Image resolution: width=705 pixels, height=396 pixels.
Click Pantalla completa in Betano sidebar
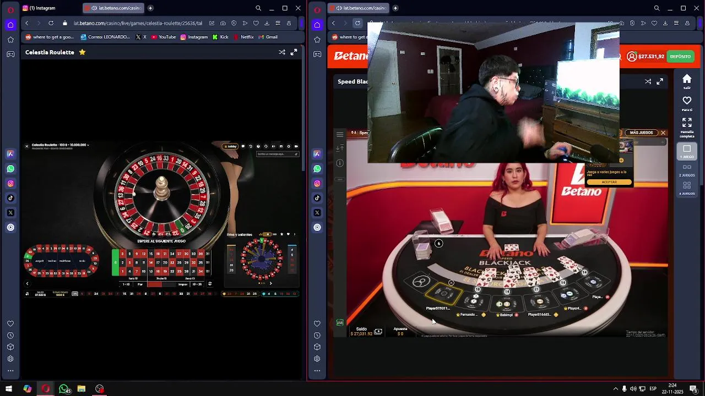687,128
